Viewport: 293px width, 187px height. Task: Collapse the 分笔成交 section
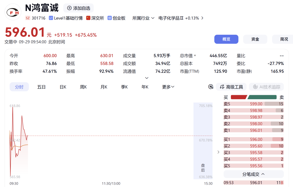[254, 174]
